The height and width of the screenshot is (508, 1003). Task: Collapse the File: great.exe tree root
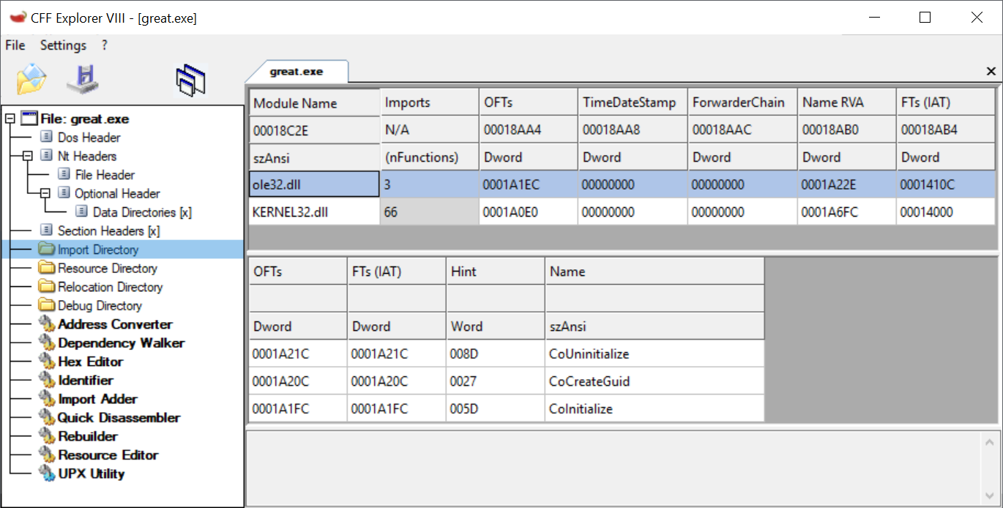[x=10, y=119]
